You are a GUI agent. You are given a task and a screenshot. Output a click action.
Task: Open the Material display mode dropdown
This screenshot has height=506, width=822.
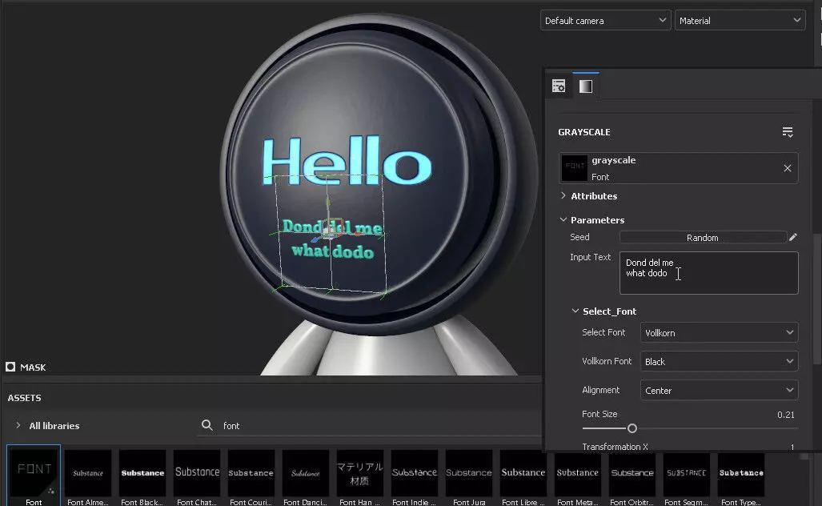pos(740,21)
